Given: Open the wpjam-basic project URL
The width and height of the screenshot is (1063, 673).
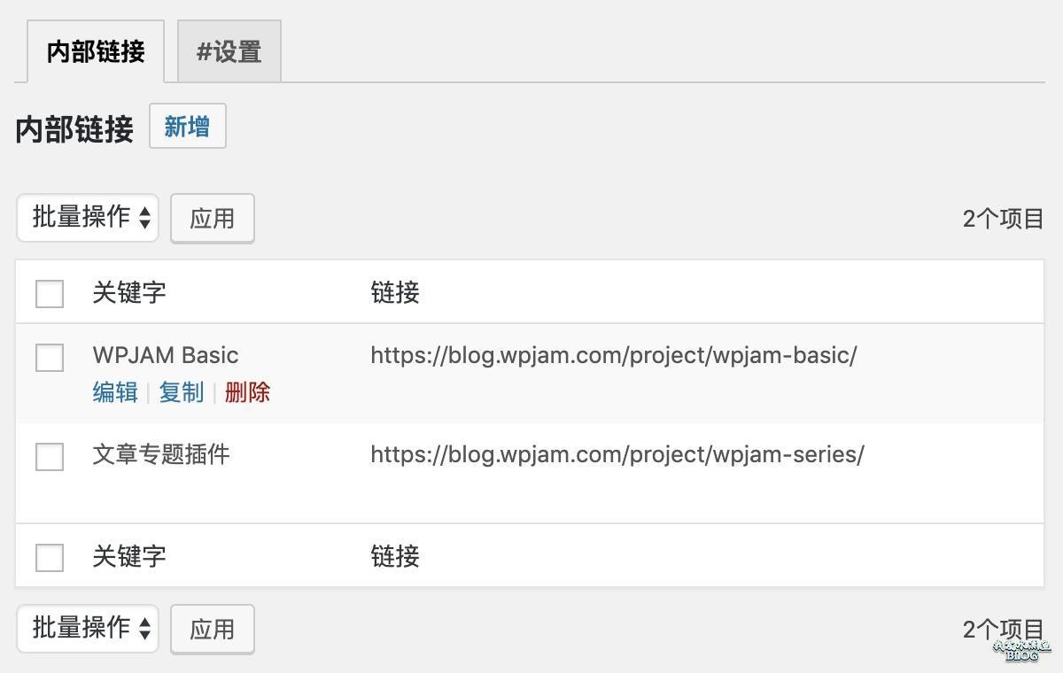Looking at the screenshot, I should [x=614, y=355].
